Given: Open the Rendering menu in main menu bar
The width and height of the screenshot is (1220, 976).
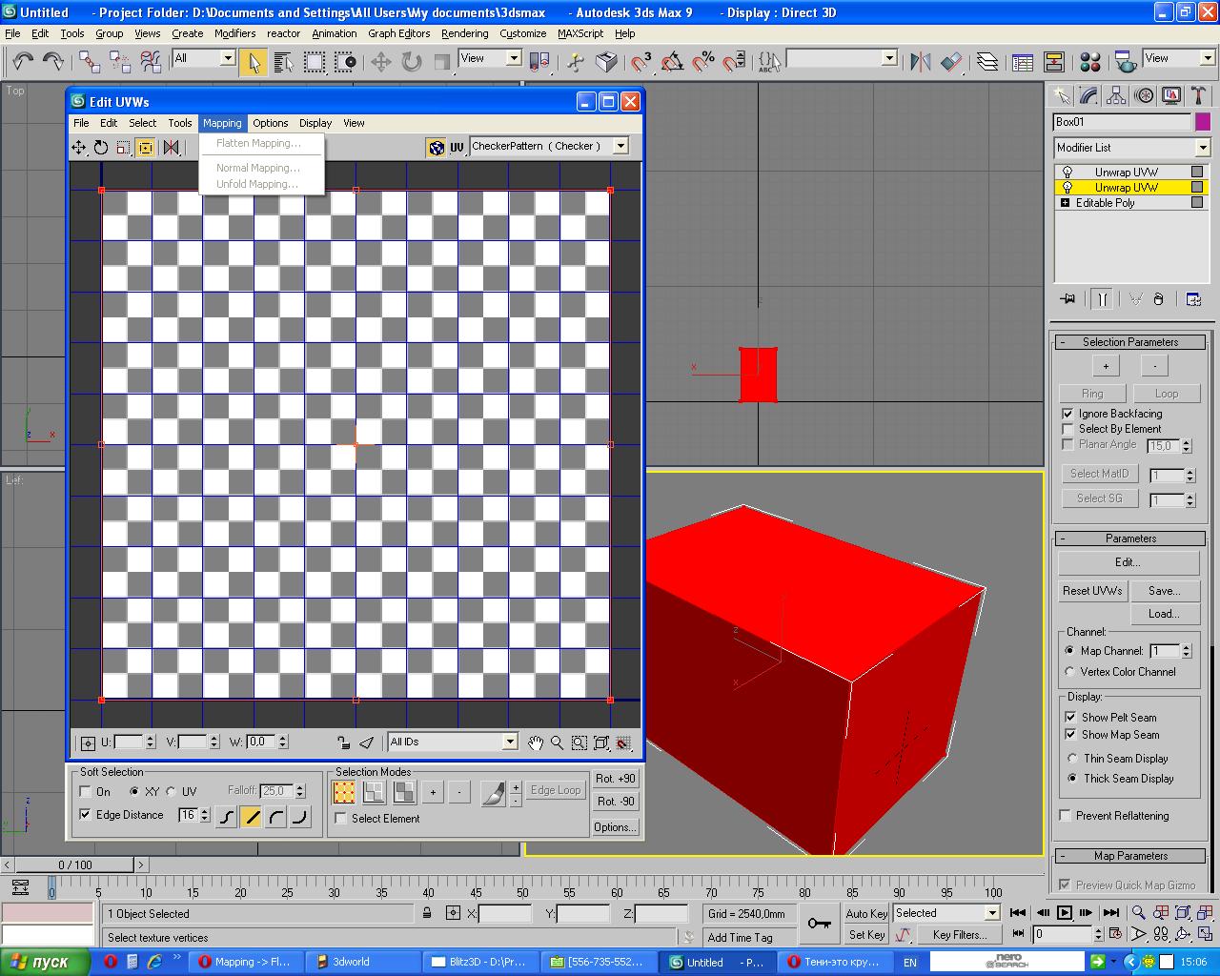Looking at the screenshot, I should point(464,33).
